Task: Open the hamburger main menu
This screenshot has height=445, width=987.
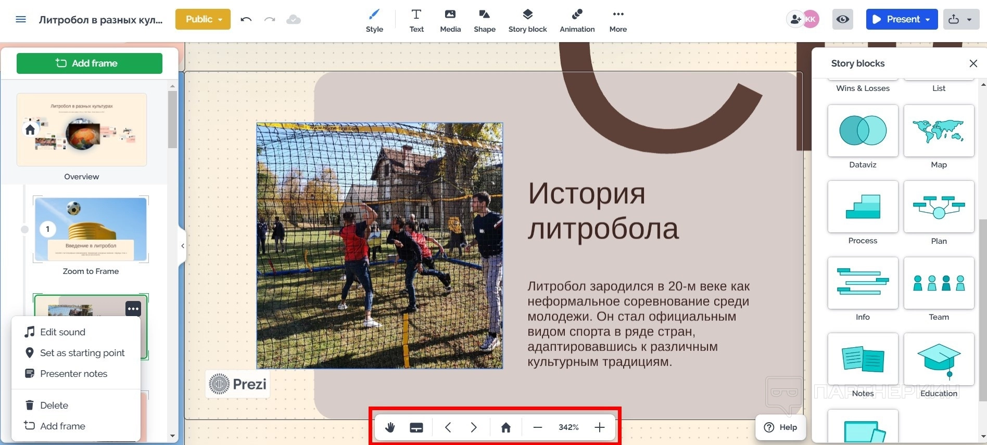Action: pos(21,20)
